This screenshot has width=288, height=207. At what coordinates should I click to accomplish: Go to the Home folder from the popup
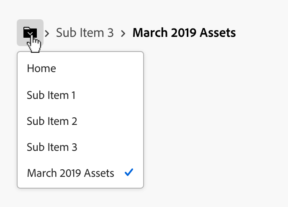coord(41,69)
